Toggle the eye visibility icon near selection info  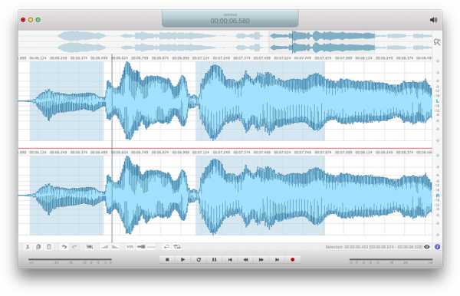427,247
